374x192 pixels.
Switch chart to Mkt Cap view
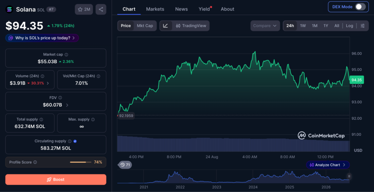coord(145,26)
